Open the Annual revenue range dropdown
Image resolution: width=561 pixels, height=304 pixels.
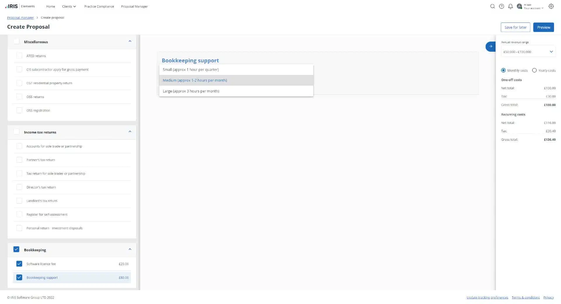[x=528, y=52]
